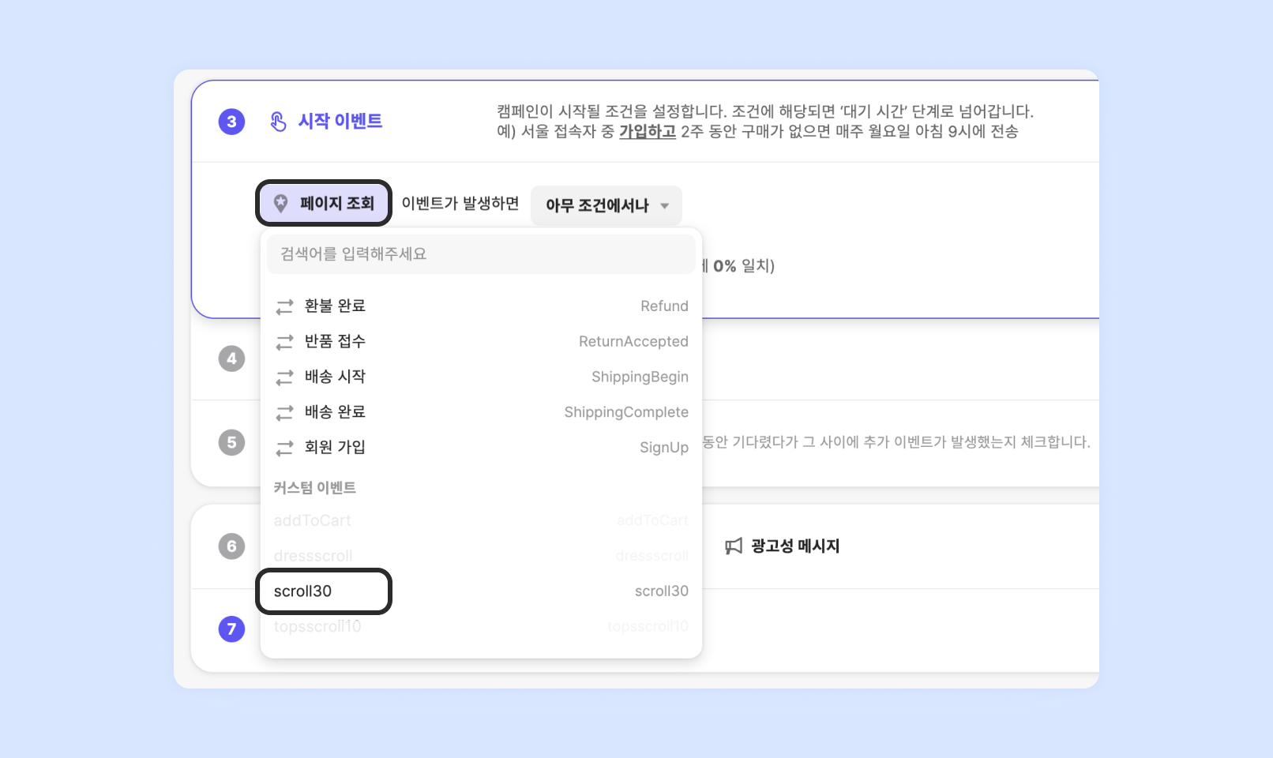Click the megaphone icon beside 광고성 메시지
1273x758 pixels.
click(734, 546)
